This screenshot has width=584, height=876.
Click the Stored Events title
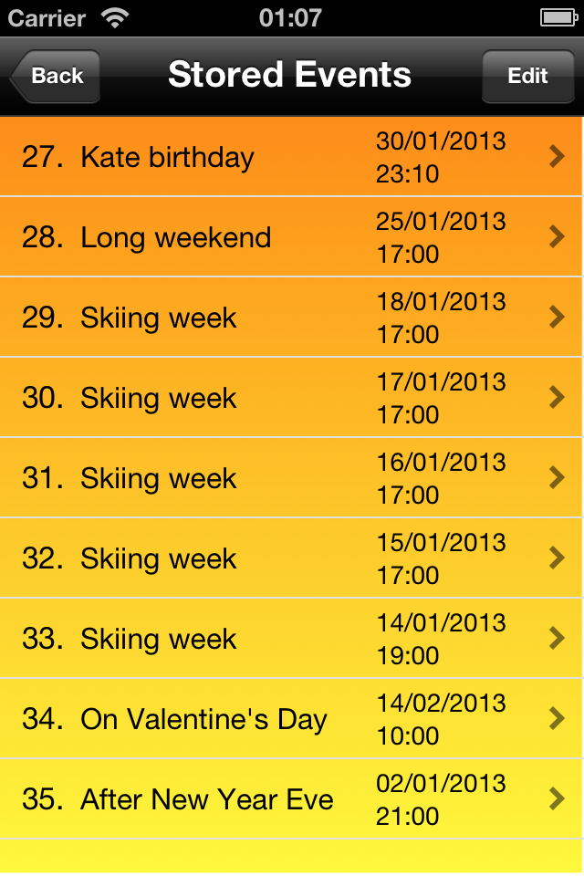pos(289,75)
